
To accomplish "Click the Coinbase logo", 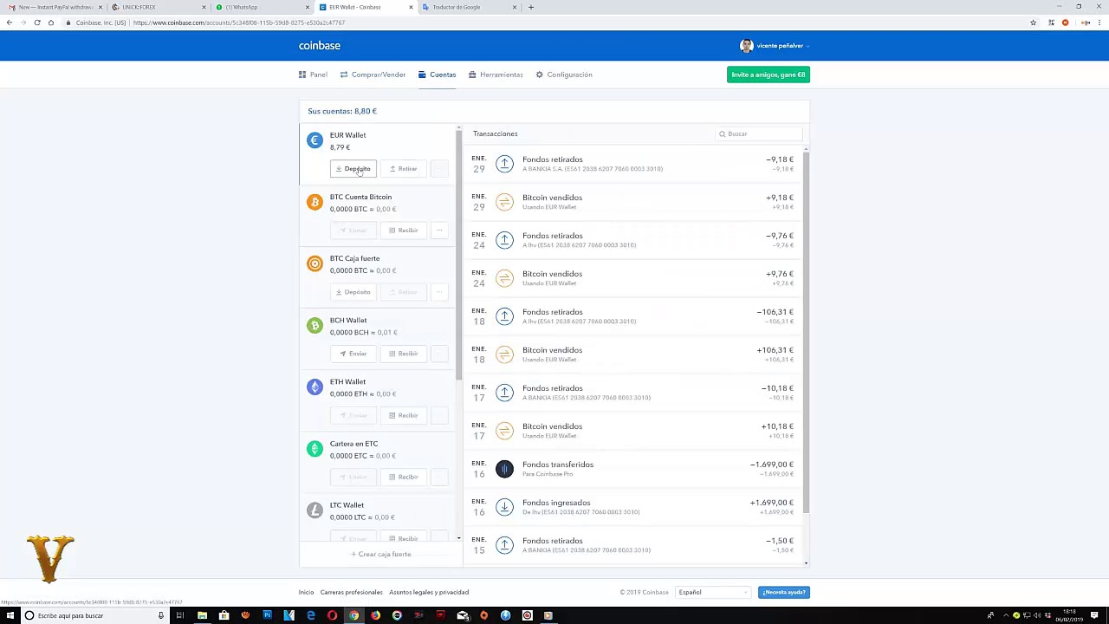I will 320,45.
